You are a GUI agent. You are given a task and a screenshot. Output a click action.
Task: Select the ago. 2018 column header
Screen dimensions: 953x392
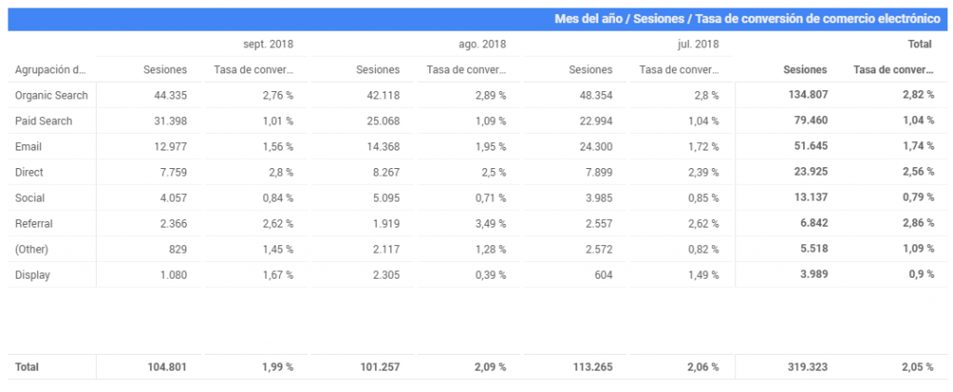pos(482,44)
